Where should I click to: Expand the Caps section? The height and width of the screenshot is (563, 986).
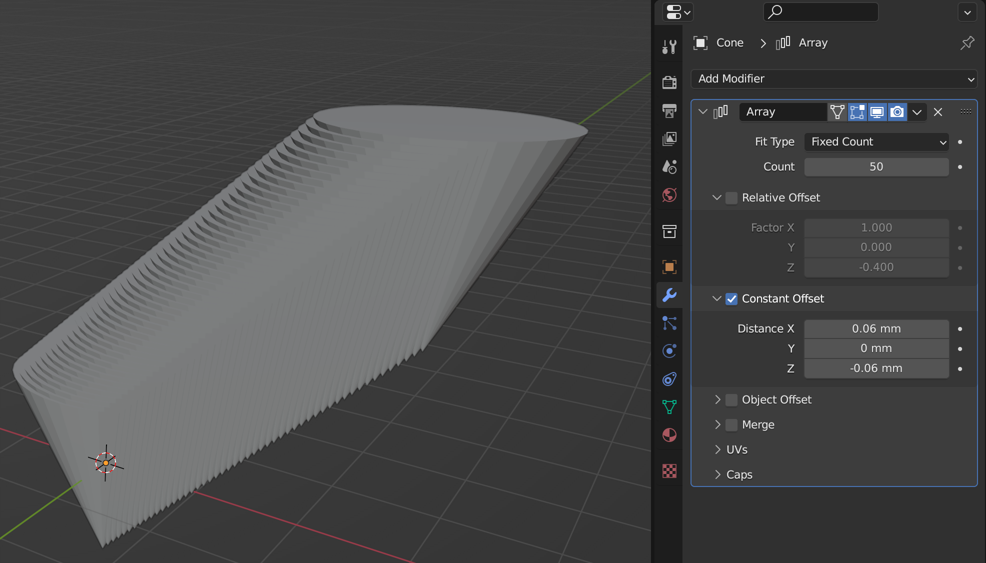tap(717, 474)
